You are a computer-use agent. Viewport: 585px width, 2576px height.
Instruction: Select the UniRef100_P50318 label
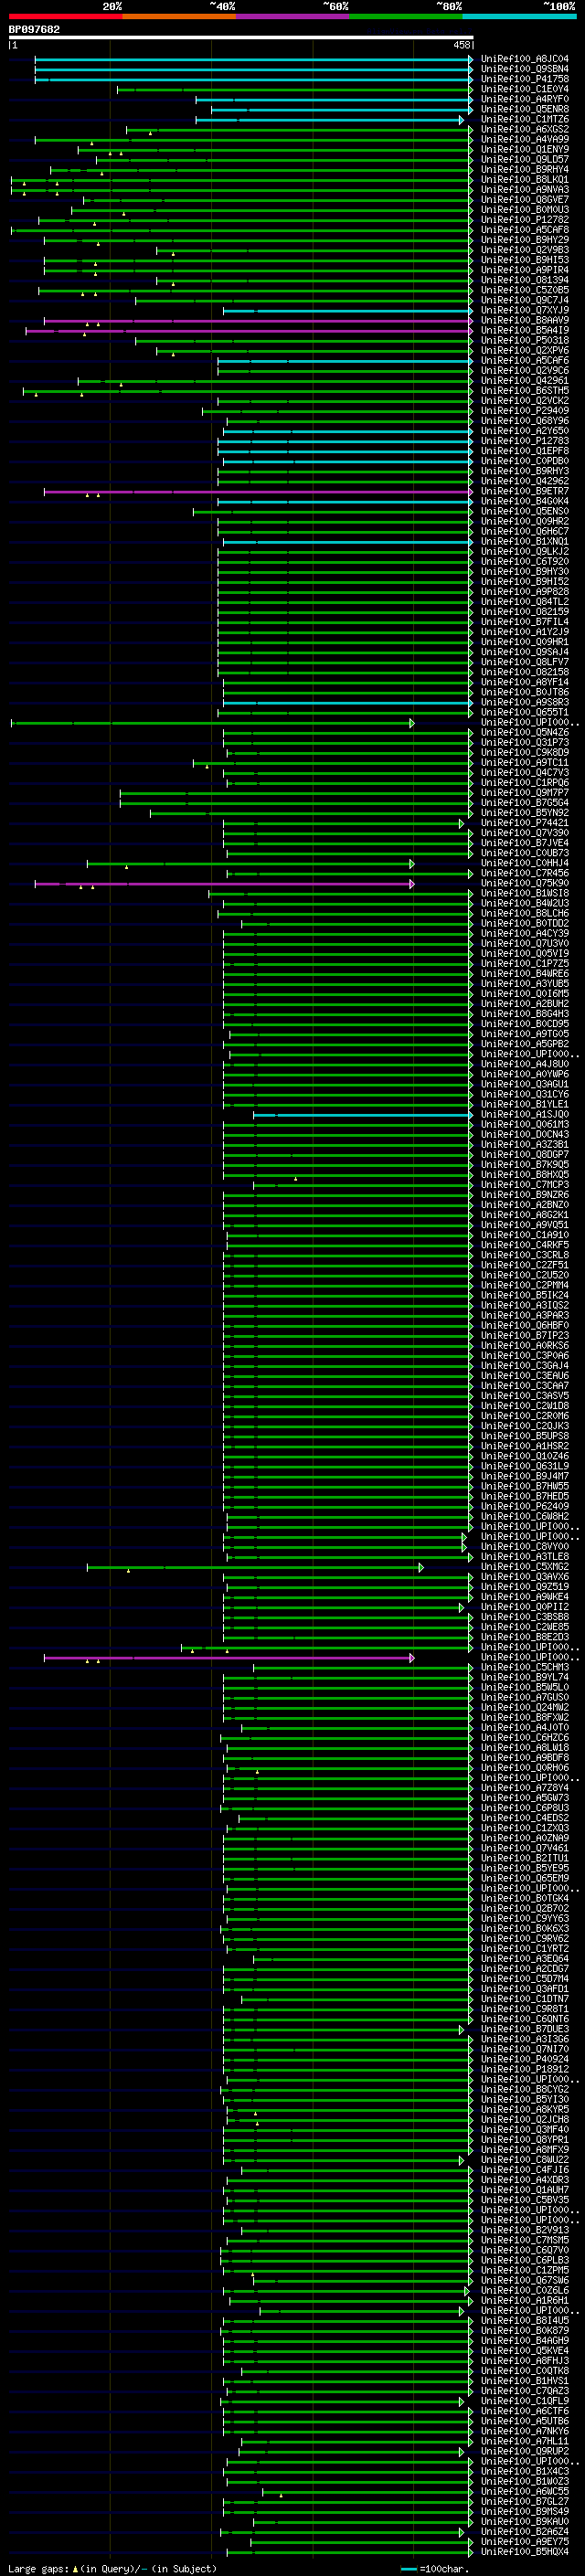coord(525,340)
